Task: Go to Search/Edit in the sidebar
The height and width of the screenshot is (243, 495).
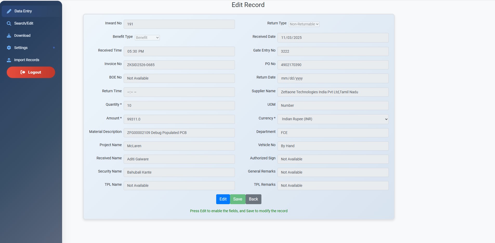Action: point(24,23)
